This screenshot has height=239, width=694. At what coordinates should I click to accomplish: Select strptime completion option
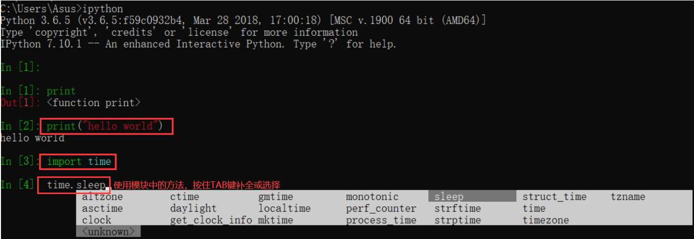pyautogui.click(x=458, y=220)
